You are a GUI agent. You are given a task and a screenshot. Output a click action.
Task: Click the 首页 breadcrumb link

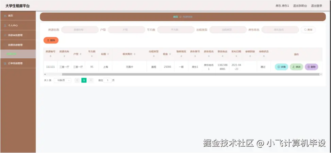176,17
